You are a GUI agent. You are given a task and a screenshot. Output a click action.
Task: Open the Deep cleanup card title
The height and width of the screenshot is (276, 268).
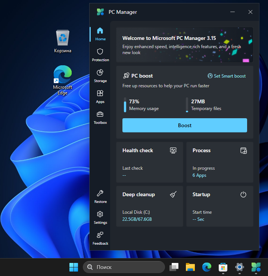point(139,194)
